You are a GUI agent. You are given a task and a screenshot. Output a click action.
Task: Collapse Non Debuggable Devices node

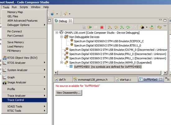click(62, 37)
